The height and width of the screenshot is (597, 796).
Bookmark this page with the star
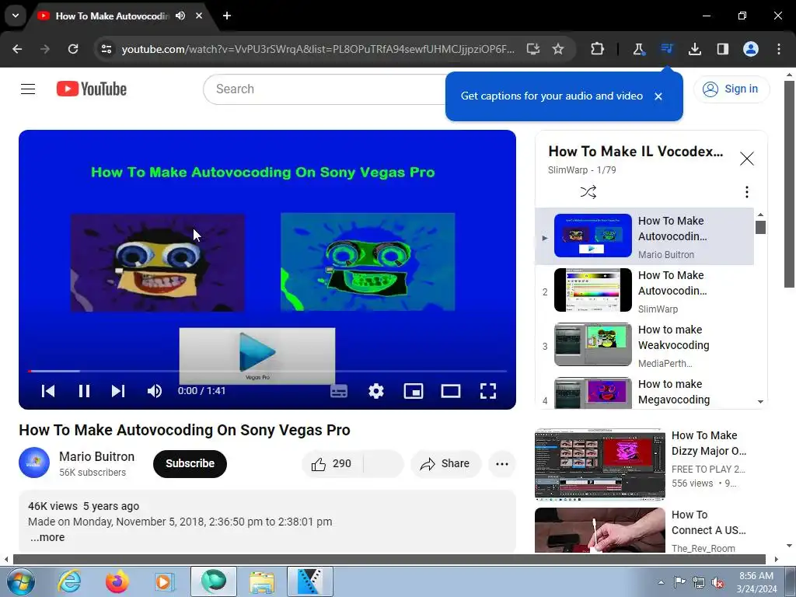tap(558, 49)
